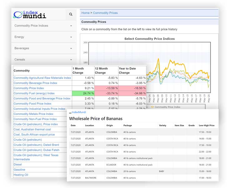Expand the Cereals menu
This screenshot has width=228, height=188.
tap(44, 60)
